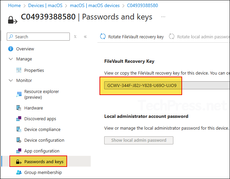The width and height of the screenshot is (230, 179).
Task: Click the Hardware icon in sidebar
Action: click(19, 108)
